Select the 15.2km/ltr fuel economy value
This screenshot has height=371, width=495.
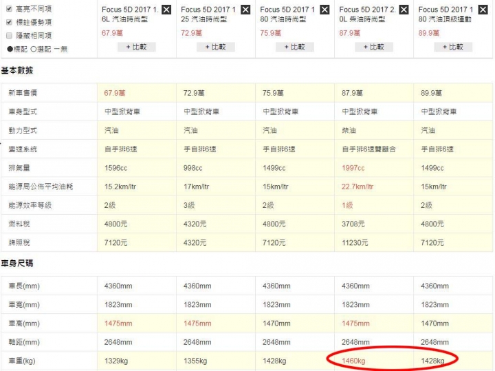coord(120,187)
